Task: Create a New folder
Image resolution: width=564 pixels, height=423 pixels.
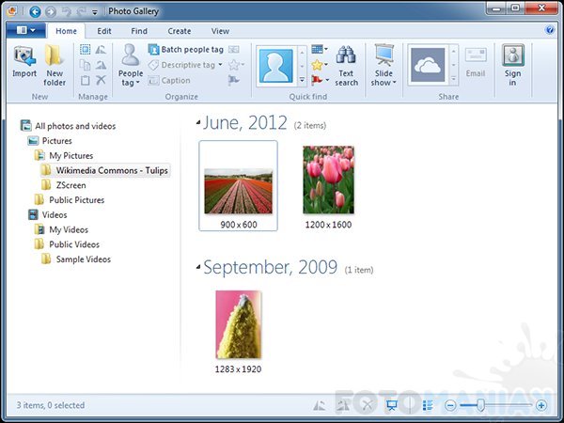Action: click(55, 66)
